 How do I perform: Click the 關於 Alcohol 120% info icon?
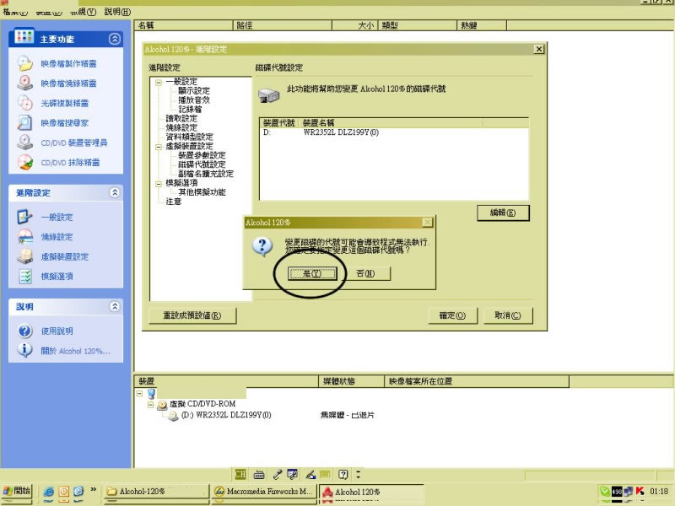coord(25,350)
